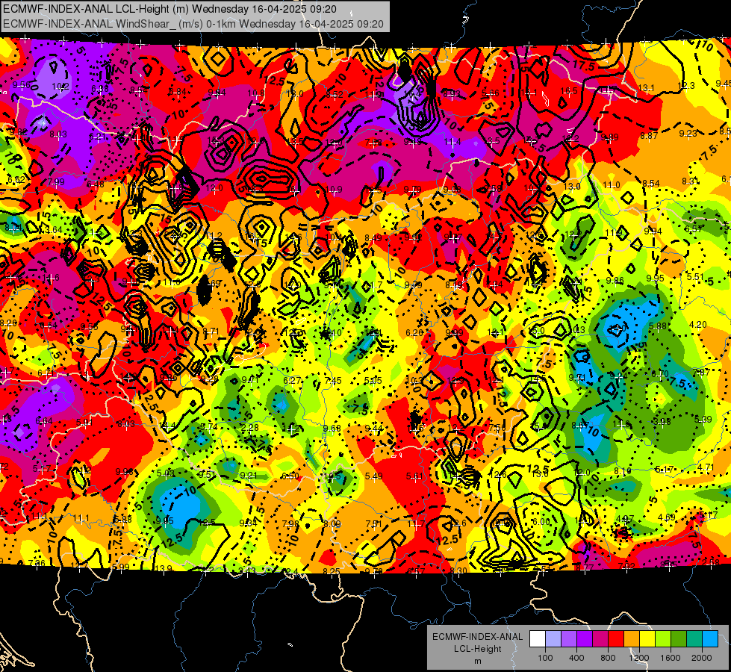Click the map value 6.50

click(290, 476)
